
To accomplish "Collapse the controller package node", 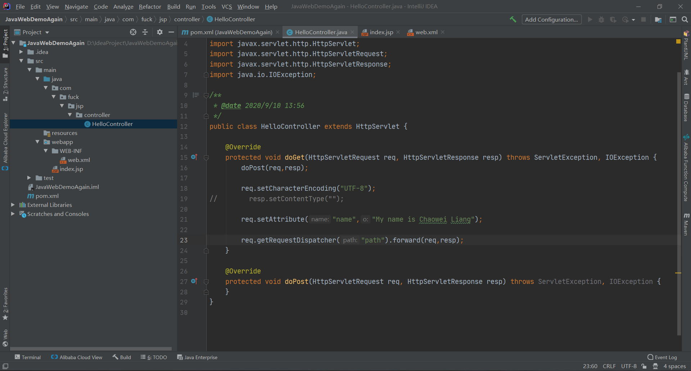I will pyautogui.click(x=70, y=115).
